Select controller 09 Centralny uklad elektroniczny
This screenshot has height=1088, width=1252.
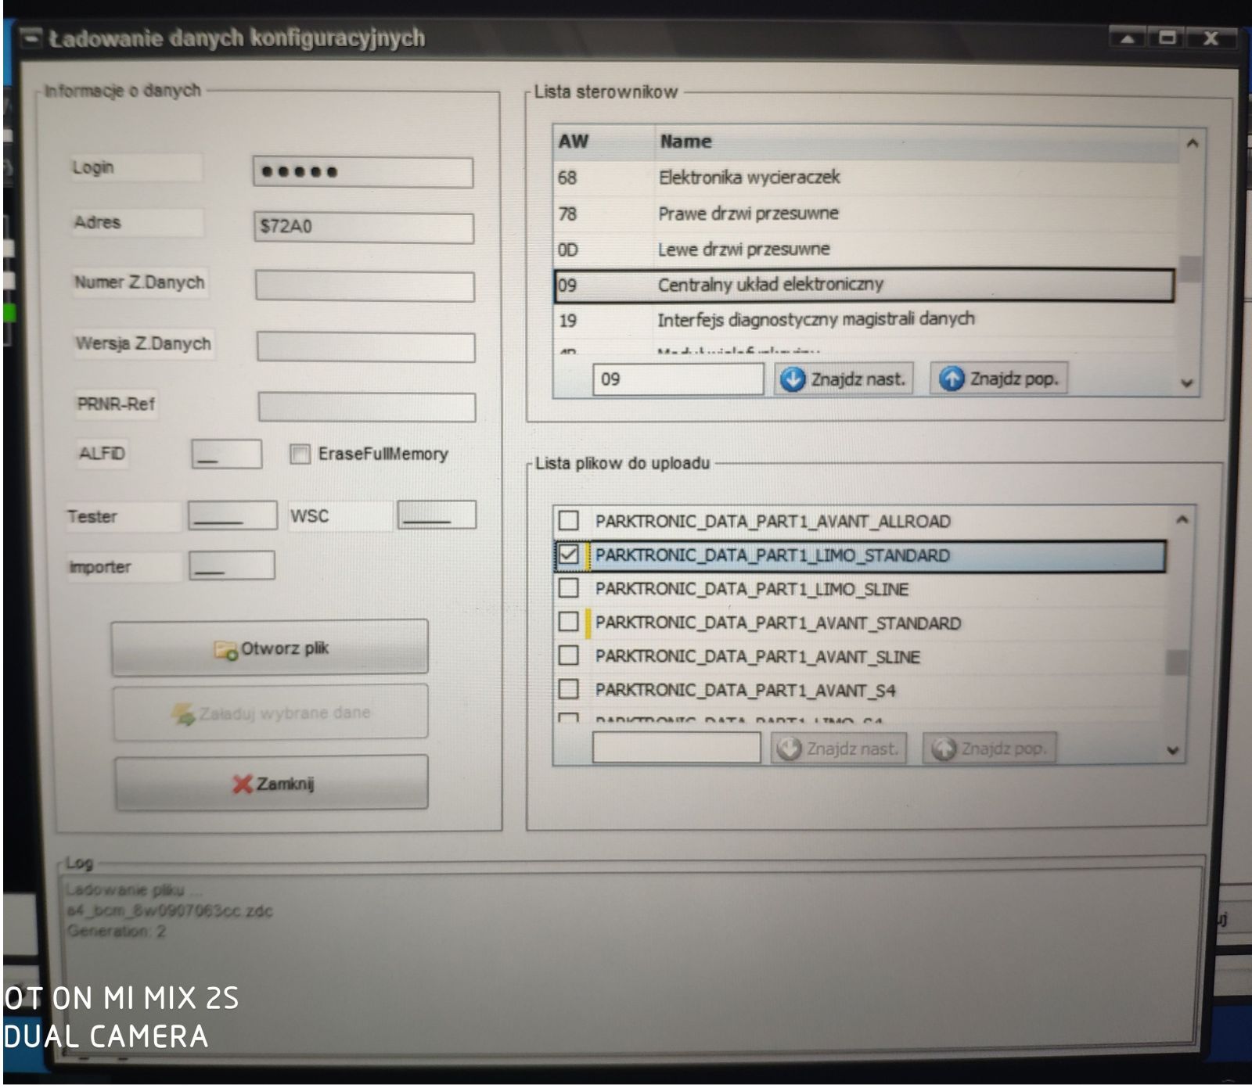(864, 285)
